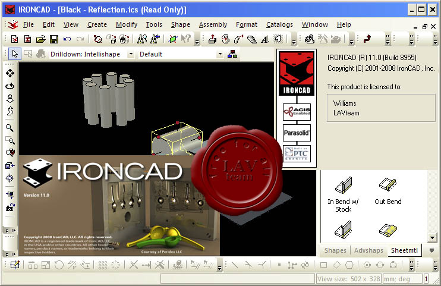Click the Open folder toolbar icon
Screen dimensions: 441x286
click(41, 39)
